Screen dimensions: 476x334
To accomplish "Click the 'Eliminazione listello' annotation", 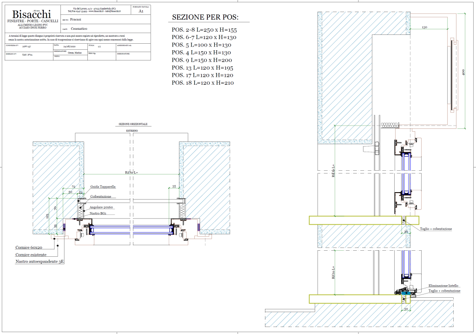I will coord(443,286).
